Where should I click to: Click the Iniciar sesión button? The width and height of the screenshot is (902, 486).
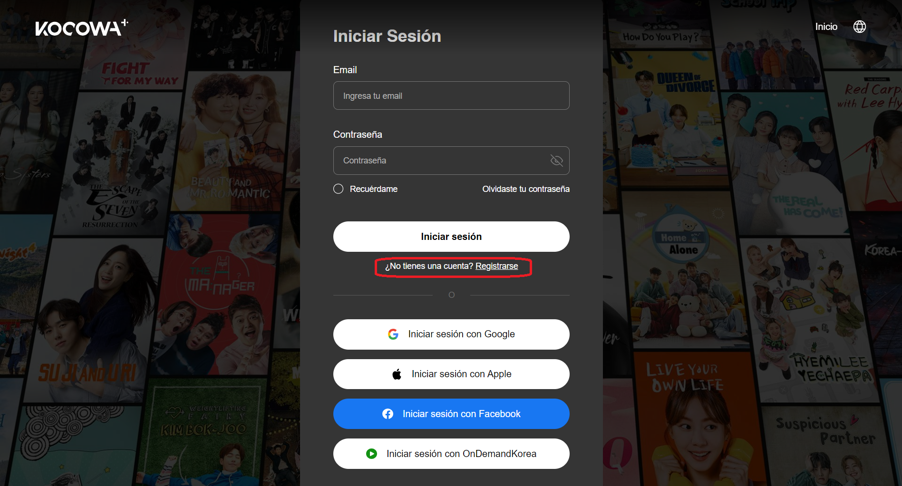point(451,237)
